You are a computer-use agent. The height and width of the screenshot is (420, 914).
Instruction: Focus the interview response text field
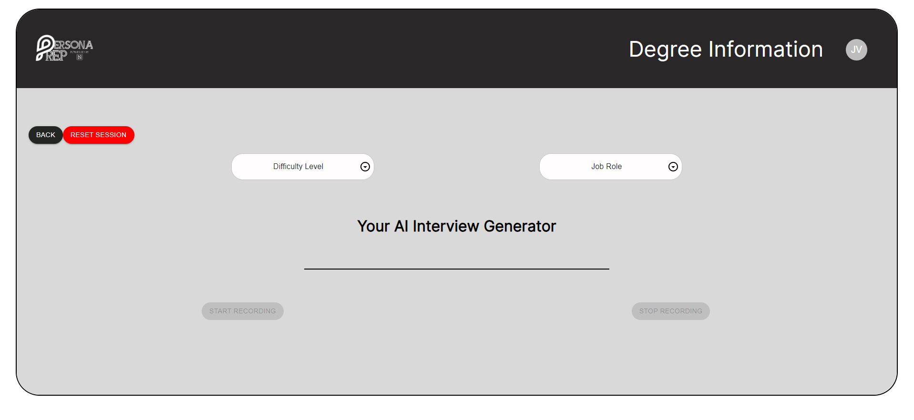coord(456,264)
